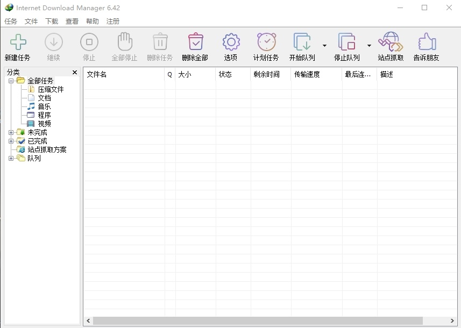Screen dimensions: 461x328
Task: Click the 新建任务 green plus icon
Action: [18, 42]
